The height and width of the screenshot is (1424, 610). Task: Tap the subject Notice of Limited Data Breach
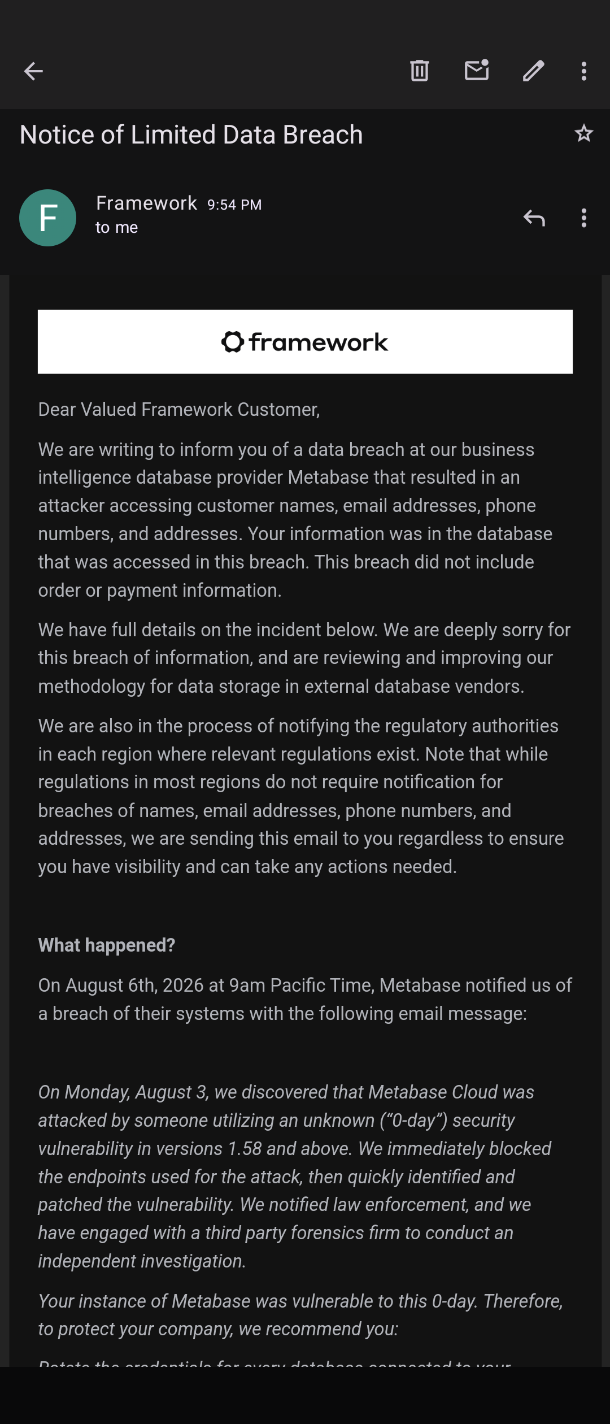tap(191, 134)
